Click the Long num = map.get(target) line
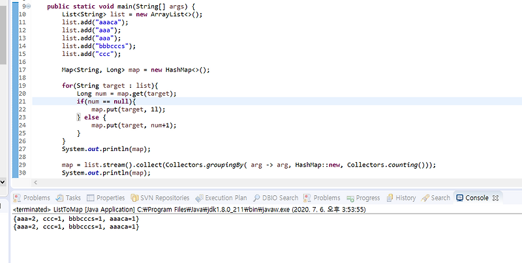 point(127,94)
